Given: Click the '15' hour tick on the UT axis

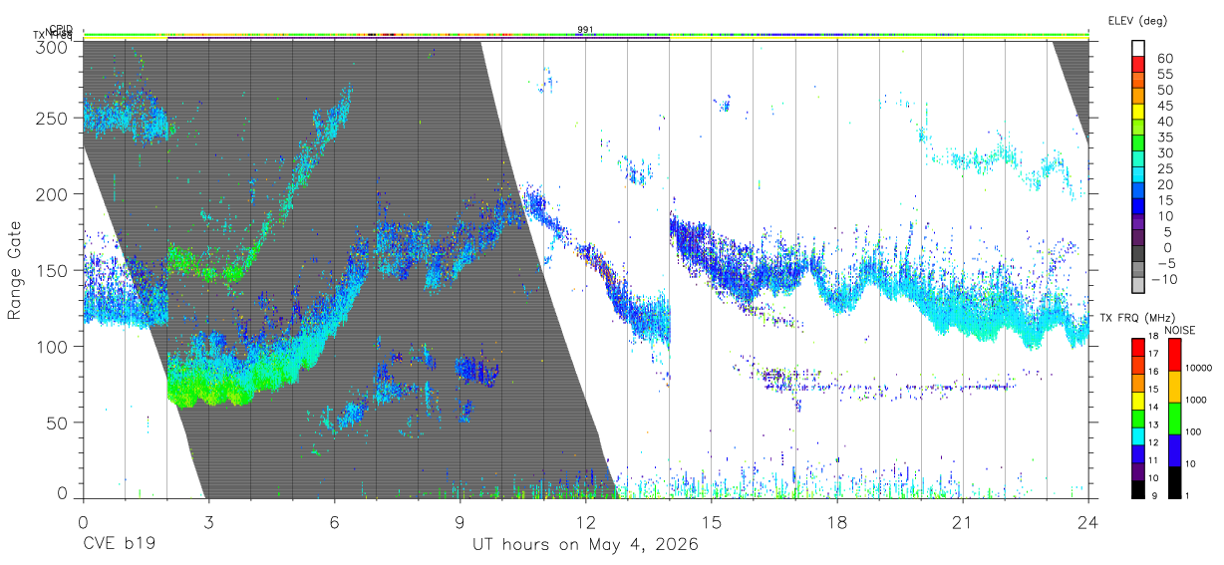Looking at the screenshot, I should [x=712, y=523].
